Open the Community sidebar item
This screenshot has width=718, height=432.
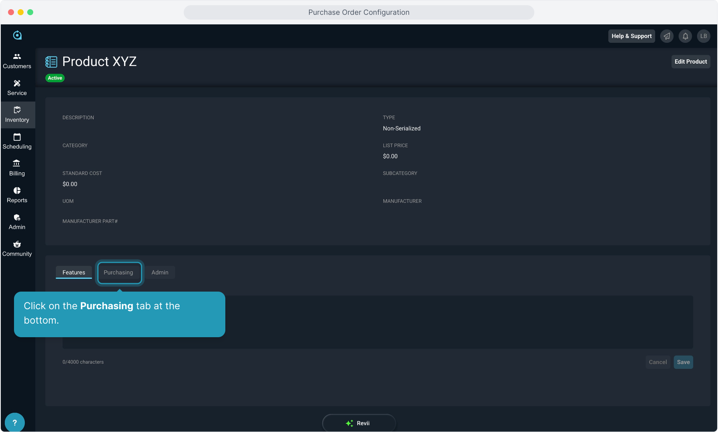click(x=17, y=248)
